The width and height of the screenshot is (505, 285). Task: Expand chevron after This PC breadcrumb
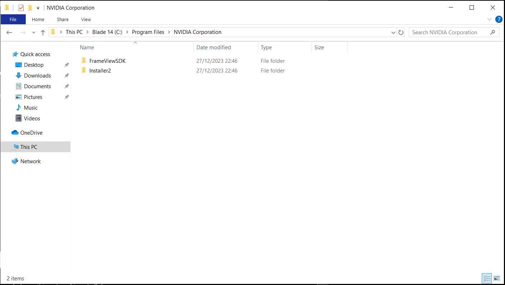point(88,32)
